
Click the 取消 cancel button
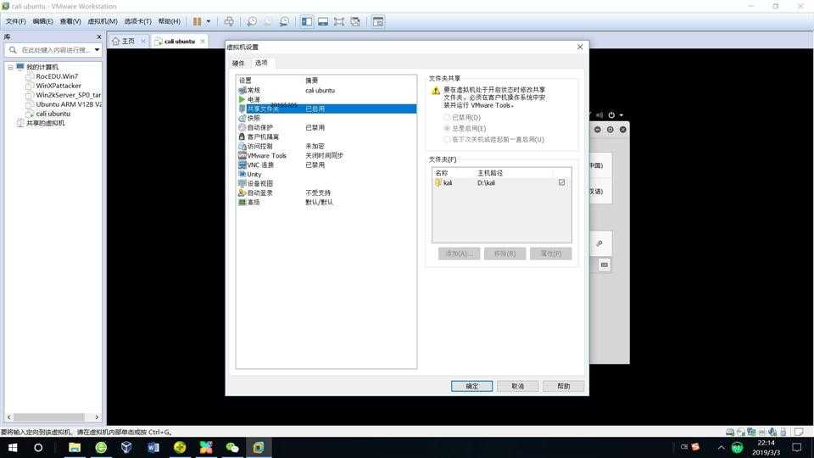(x=517, y=387)
